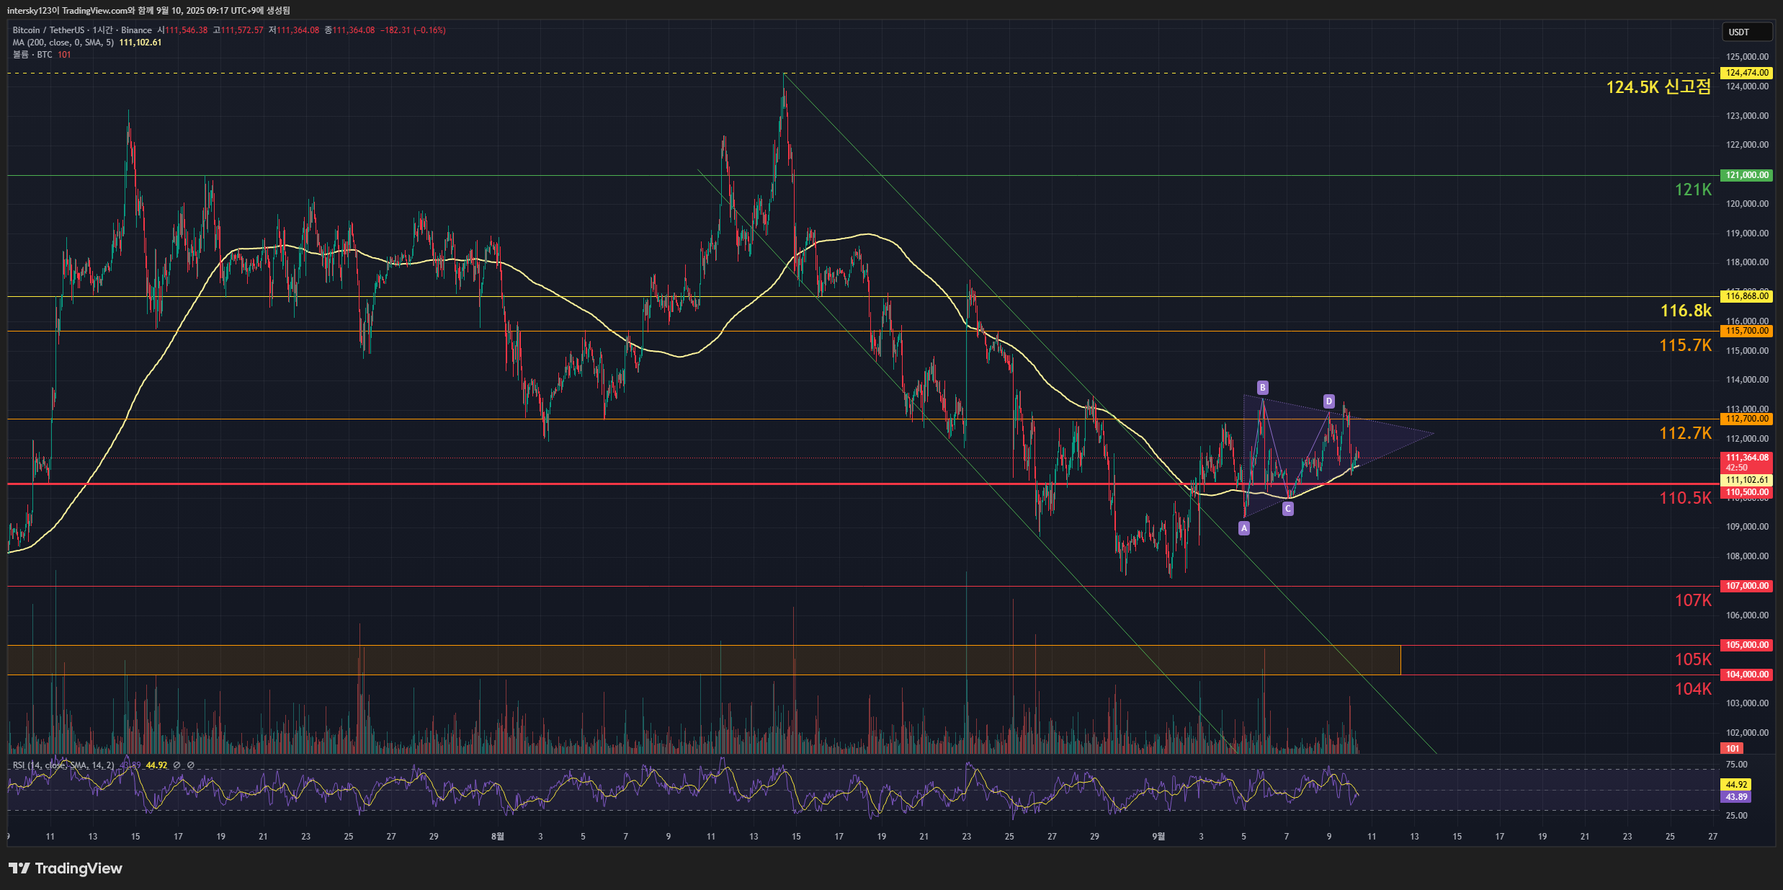
Task: Click the orange 115,700.00 price tag
Action: (1746, 331)
